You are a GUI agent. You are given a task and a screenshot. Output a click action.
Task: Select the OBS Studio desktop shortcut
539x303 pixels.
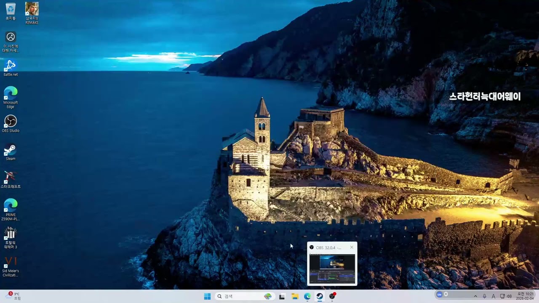click(11, 124)
